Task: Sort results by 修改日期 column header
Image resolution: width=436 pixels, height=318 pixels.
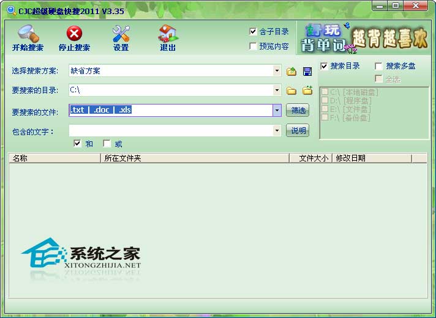Action: pyautogui.click(x=372, y=158)
